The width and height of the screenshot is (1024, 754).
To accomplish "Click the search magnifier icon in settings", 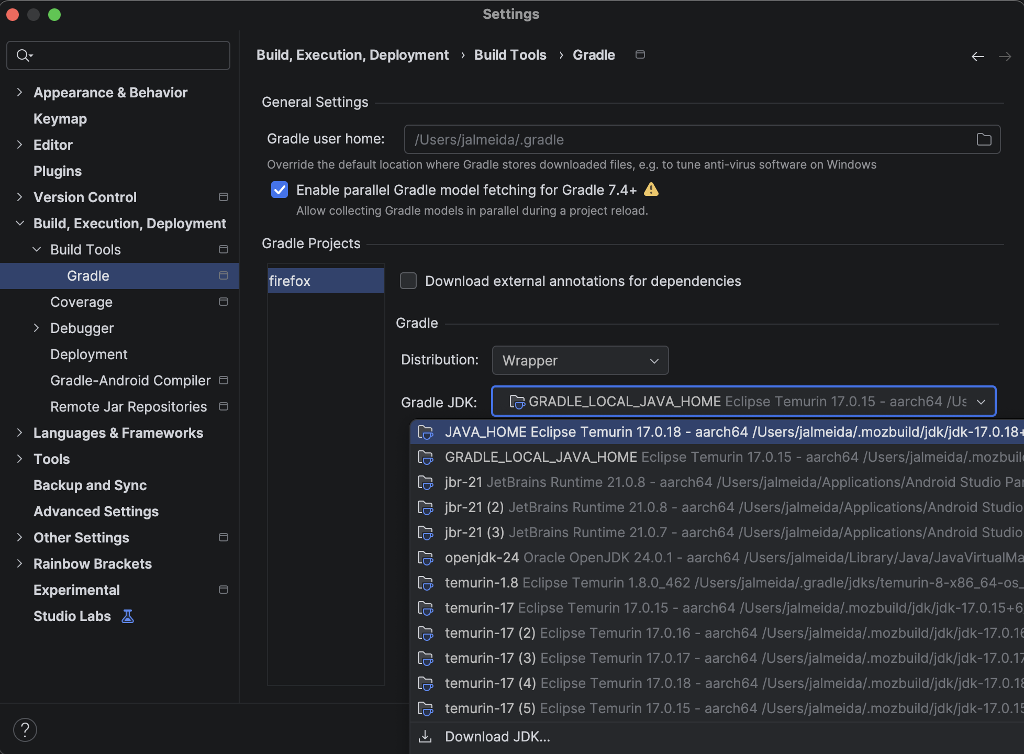I will pos(24,55).
